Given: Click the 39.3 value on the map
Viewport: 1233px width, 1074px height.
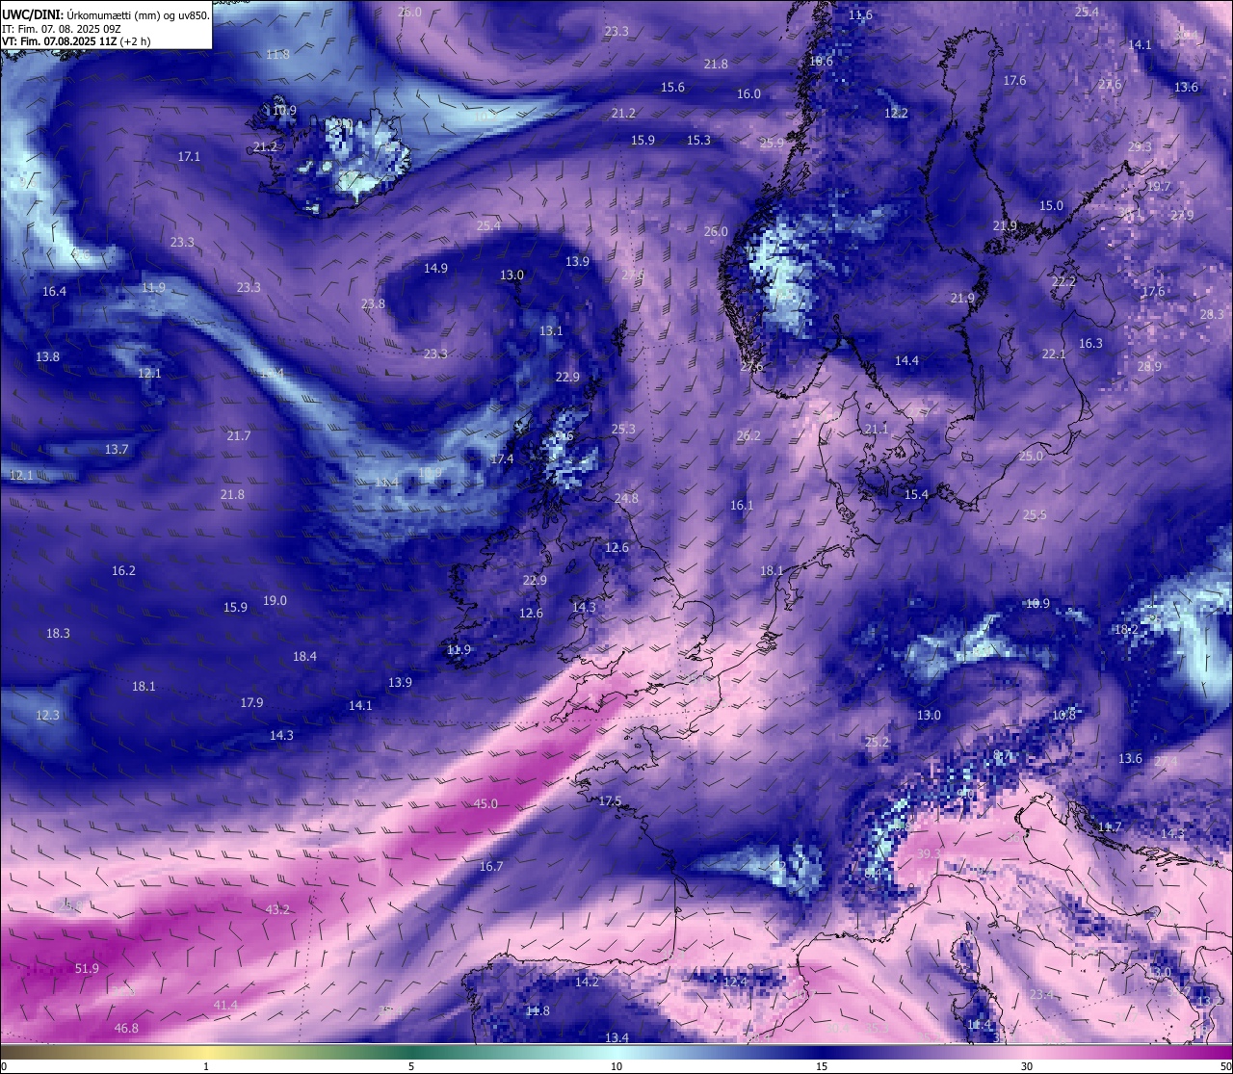Looking at the screenshot, I should [x=928, y=854].
